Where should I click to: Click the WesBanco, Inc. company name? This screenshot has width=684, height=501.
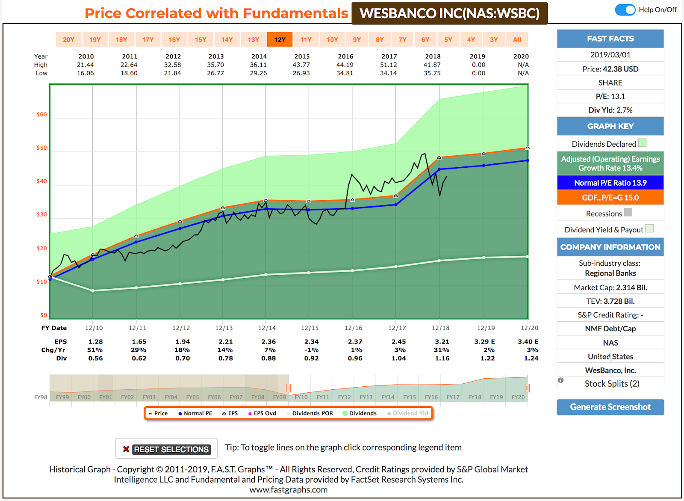(610, 370)
